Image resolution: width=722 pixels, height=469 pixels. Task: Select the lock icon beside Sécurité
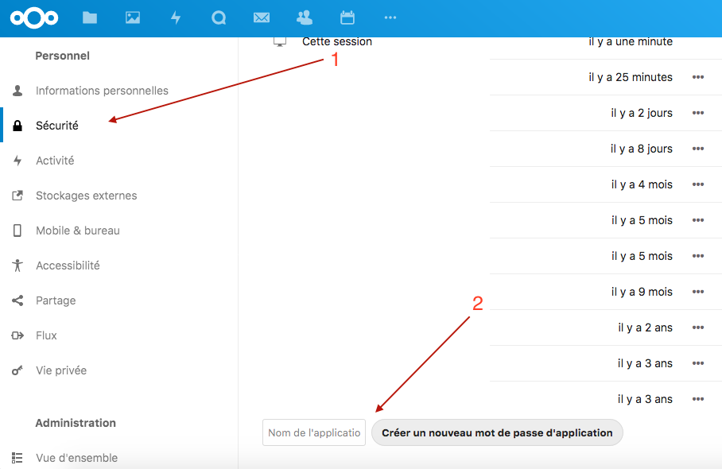[19, 125]
